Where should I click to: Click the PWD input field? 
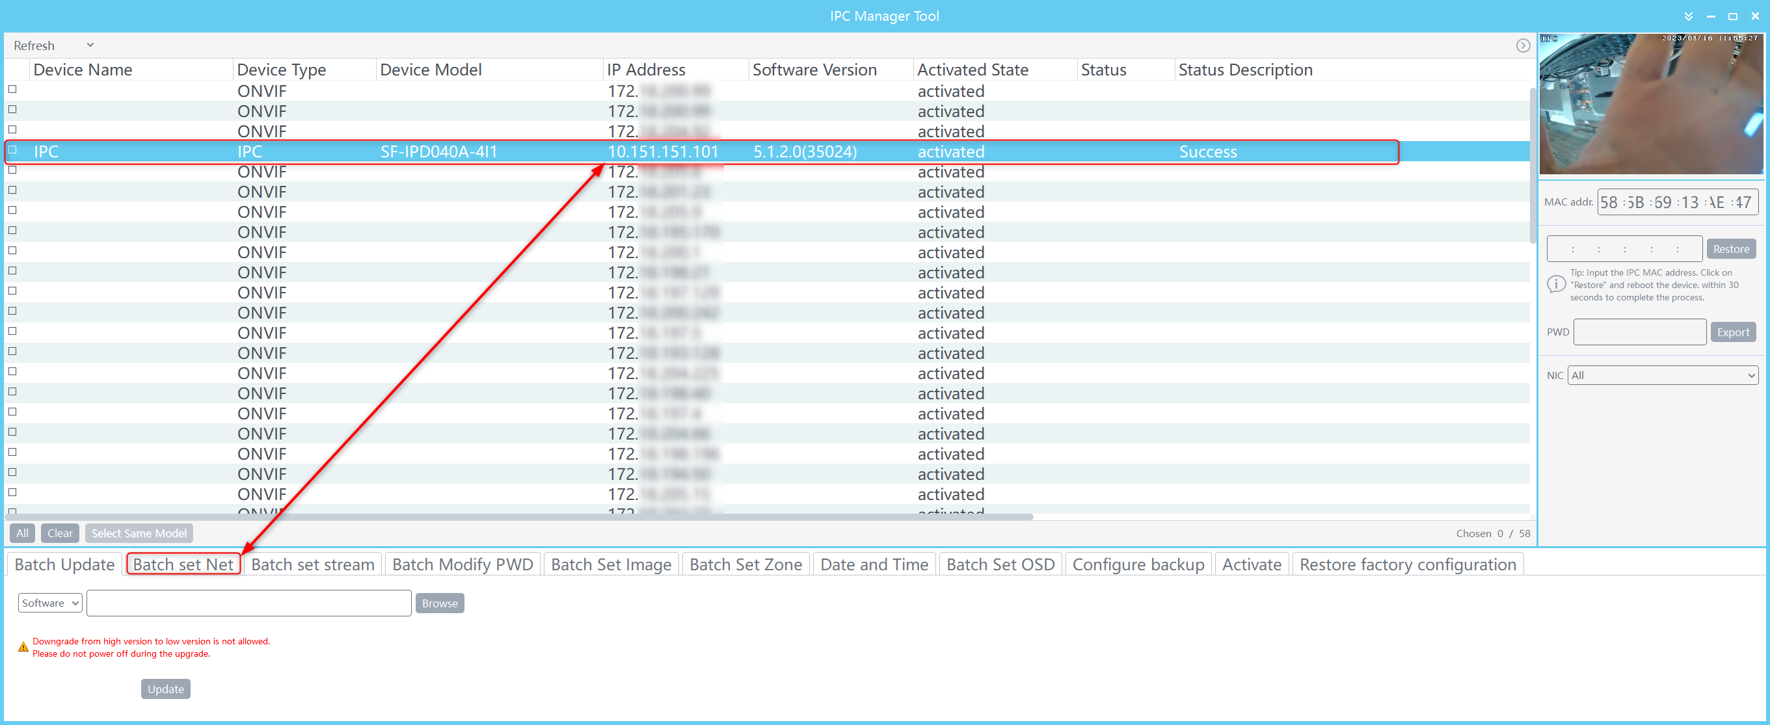point(1639,332)
